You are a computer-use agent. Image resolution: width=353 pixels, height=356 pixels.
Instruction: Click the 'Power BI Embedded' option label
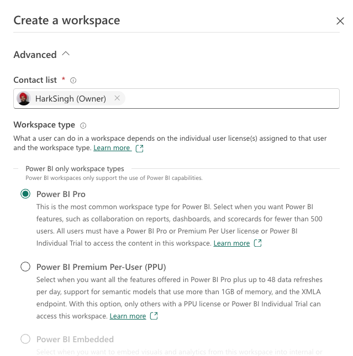coord(75,339)
